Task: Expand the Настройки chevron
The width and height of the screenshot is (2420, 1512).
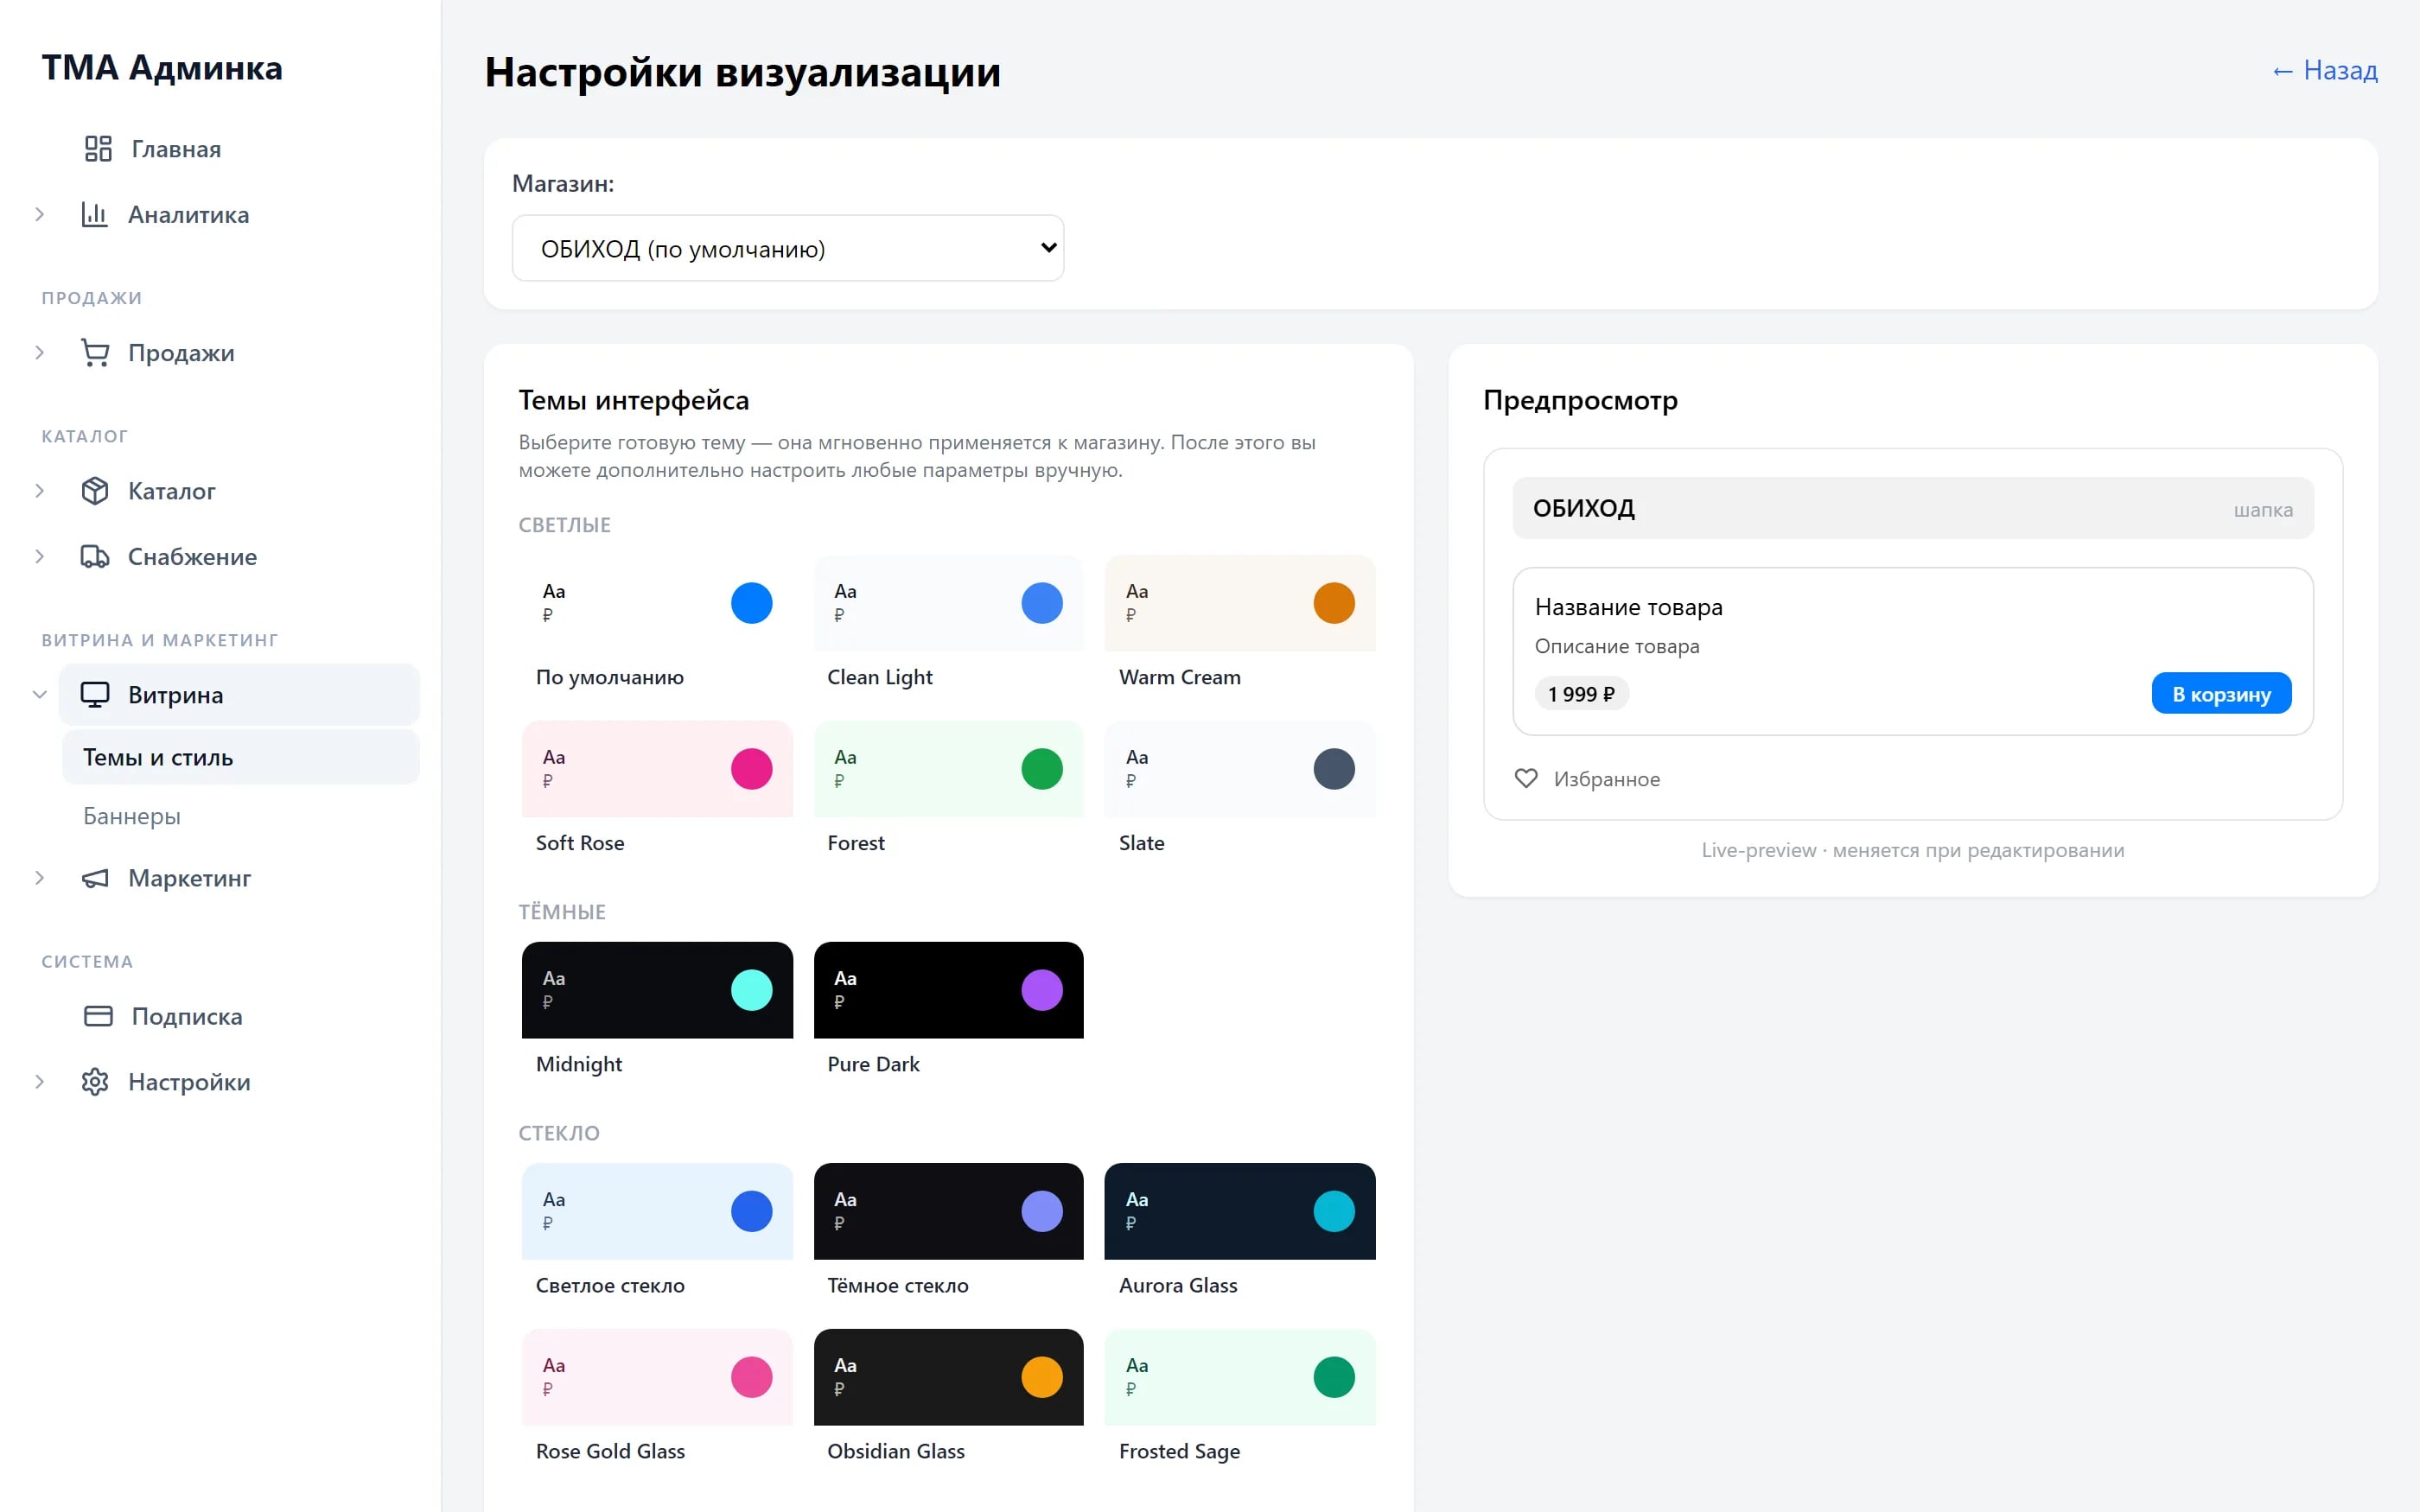Action: (39, 1082)
